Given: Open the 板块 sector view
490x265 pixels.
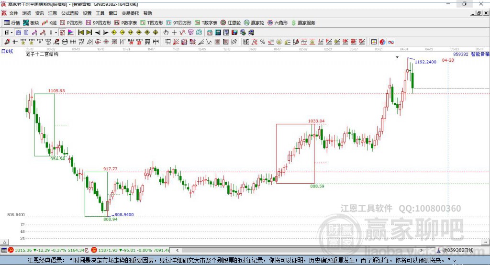Looking at the screenshot, I should (31, 23).
